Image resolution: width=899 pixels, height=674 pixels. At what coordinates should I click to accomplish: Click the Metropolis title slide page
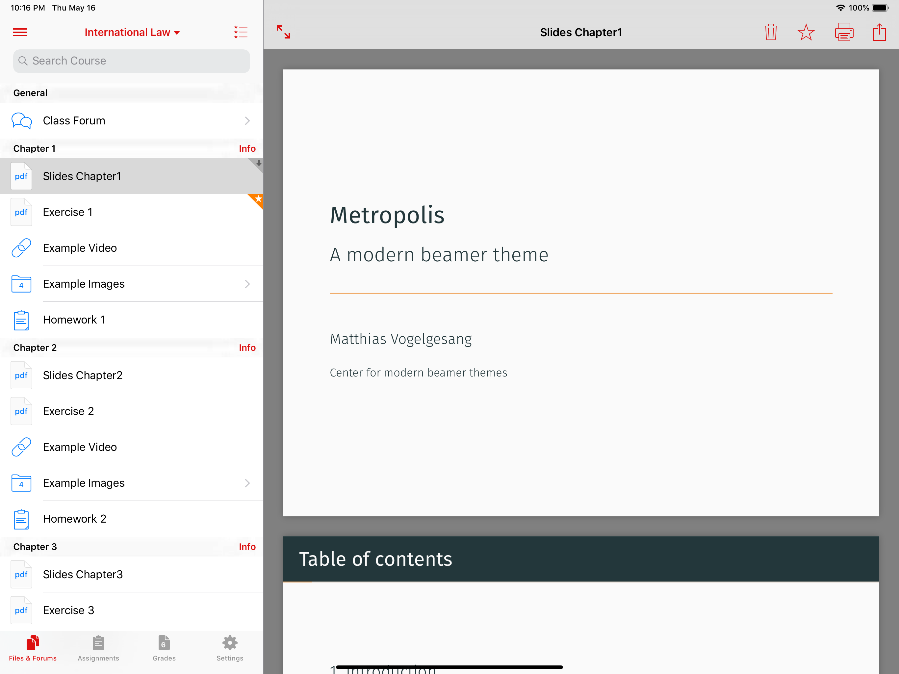coord(581,293)
